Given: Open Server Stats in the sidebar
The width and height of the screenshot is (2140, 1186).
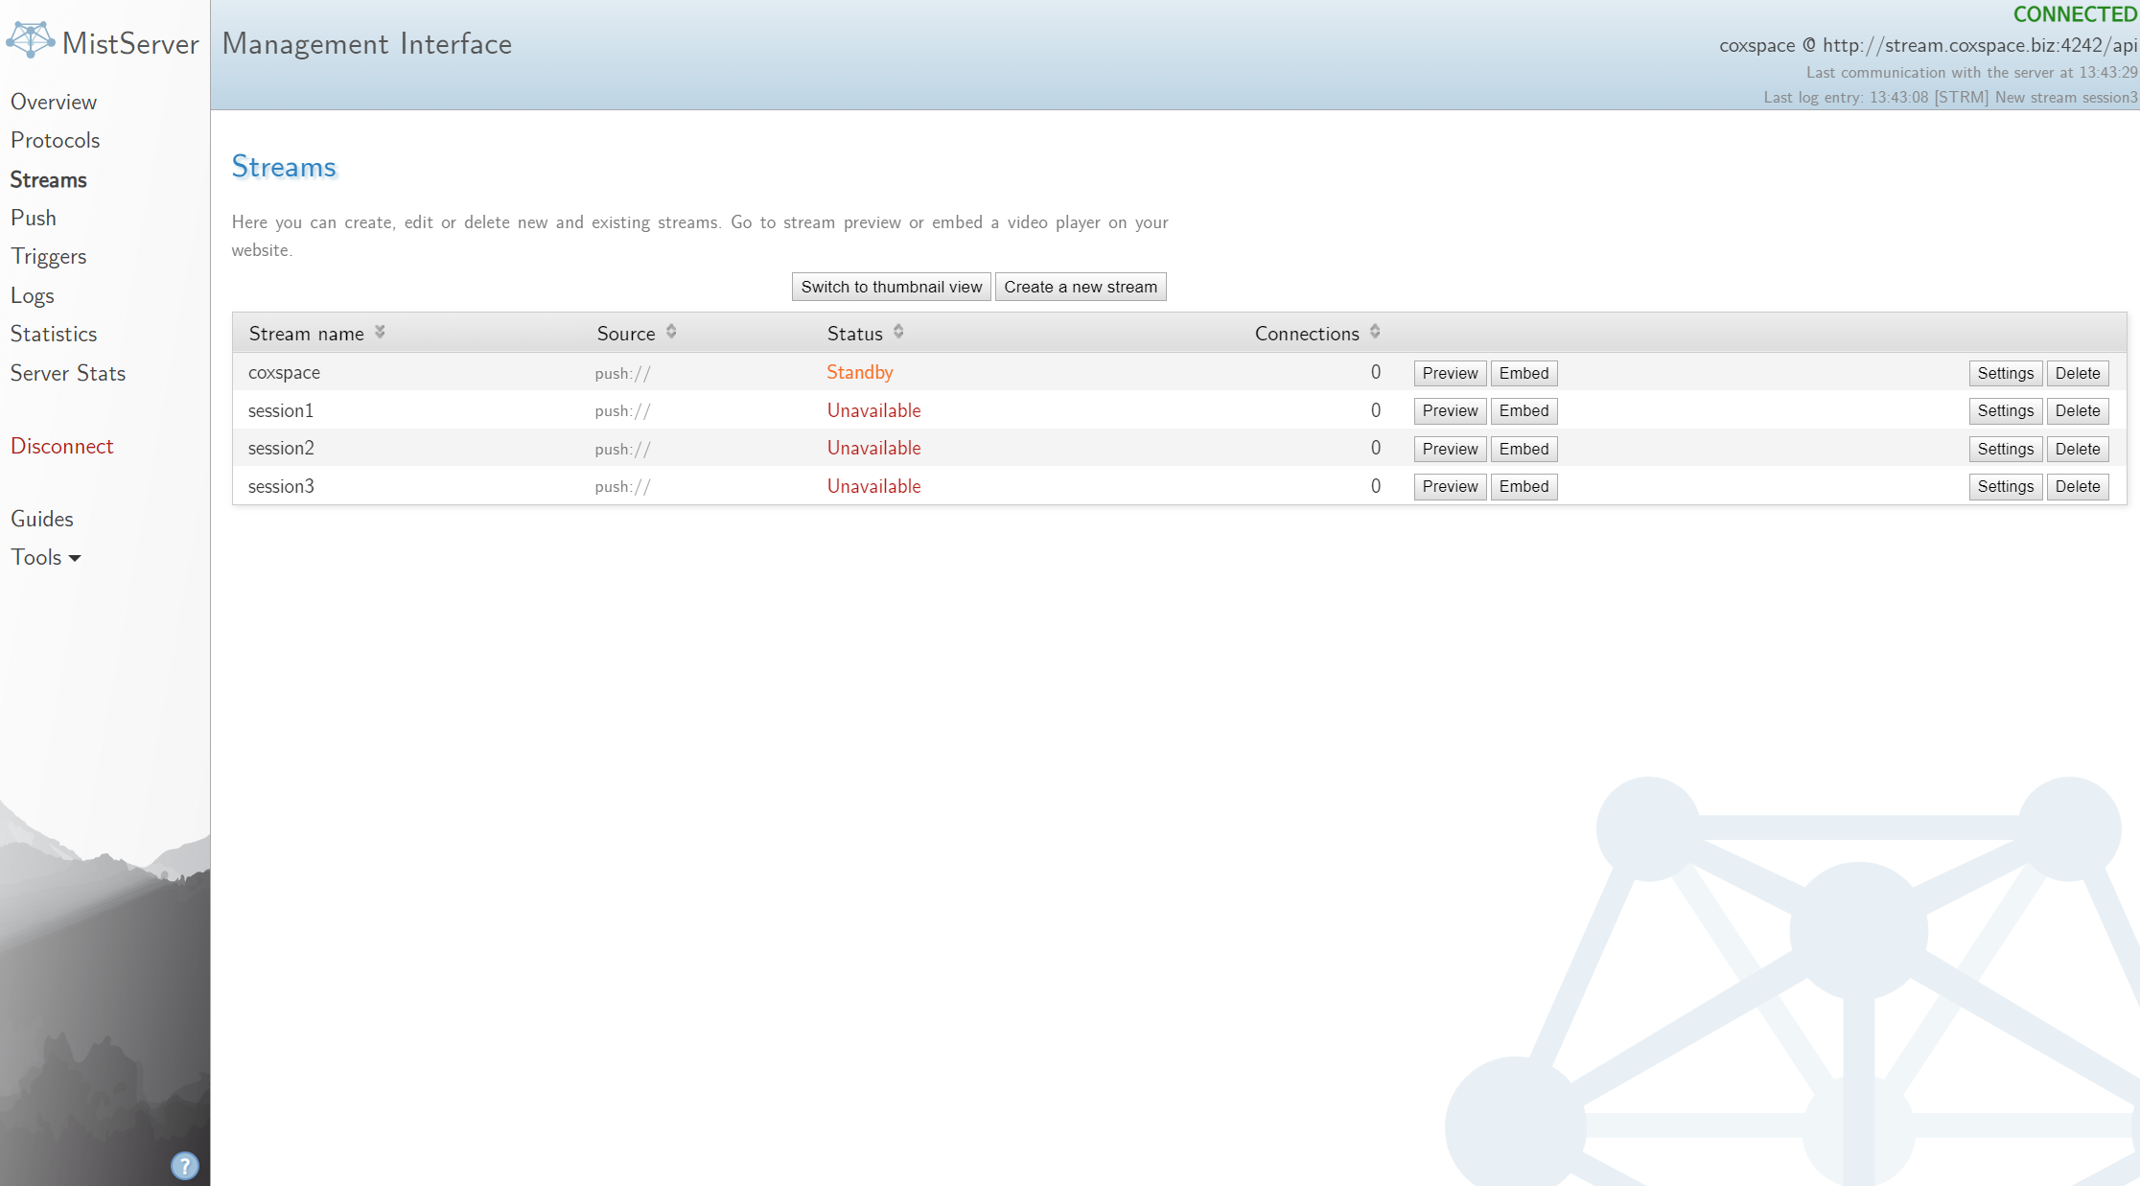Looking at the screenshot, I should pos(68,373).
